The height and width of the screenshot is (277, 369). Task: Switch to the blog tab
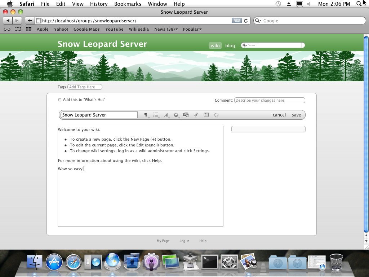click(230, 45)
